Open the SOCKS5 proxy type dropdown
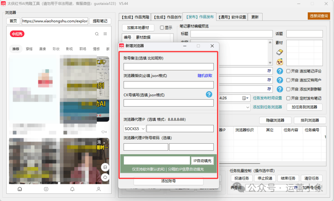334x201 pixels. [x=135, y=129]
